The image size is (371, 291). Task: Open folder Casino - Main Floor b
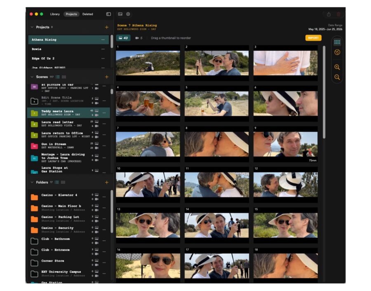pos(68,208)
